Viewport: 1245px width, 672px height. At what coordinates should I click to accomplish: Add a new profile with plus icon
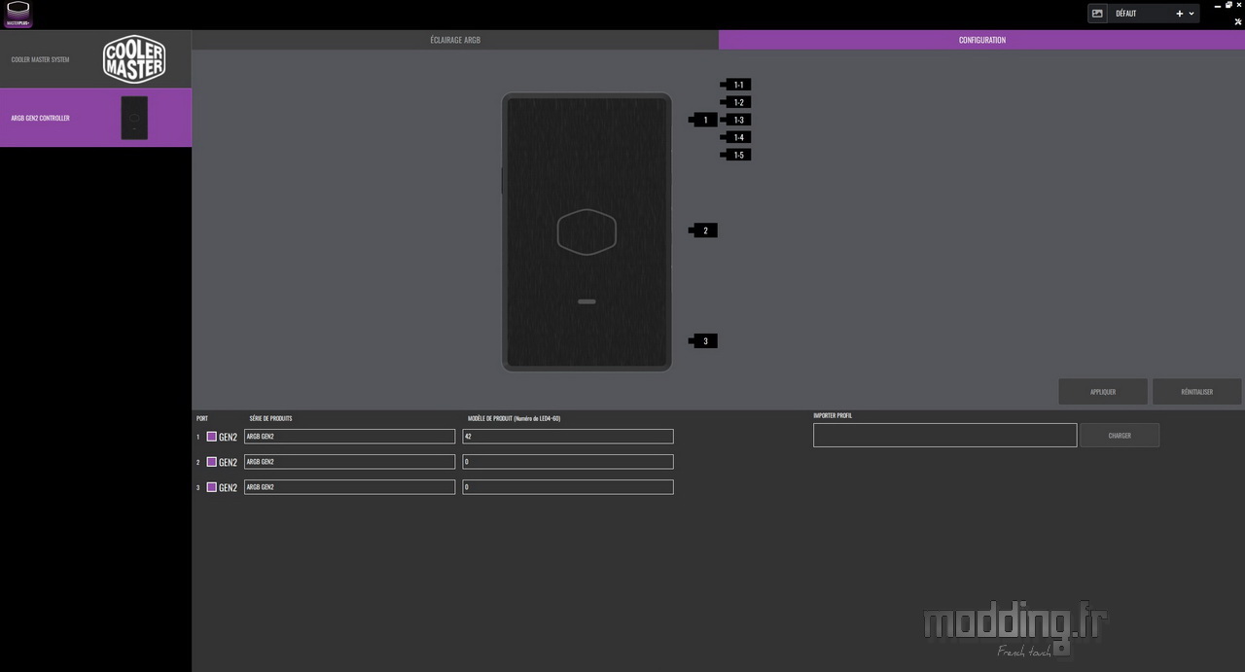click(1180, 14)
